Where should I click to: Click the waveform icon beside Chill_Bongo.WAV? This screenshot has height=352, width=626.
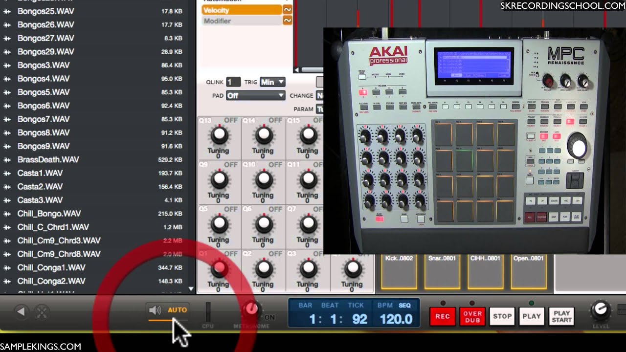[x=7, y=214]
